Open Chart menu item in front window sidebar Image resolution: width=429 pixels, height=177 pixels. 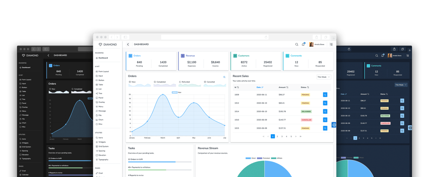coord(100,120)
